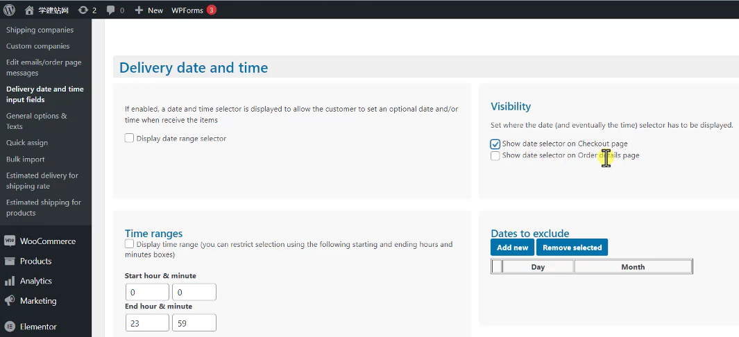The height and width of the screenshot is (337, 739).
Task: Click the Marketing megaphone icon
Action: (x=10, y=301)
